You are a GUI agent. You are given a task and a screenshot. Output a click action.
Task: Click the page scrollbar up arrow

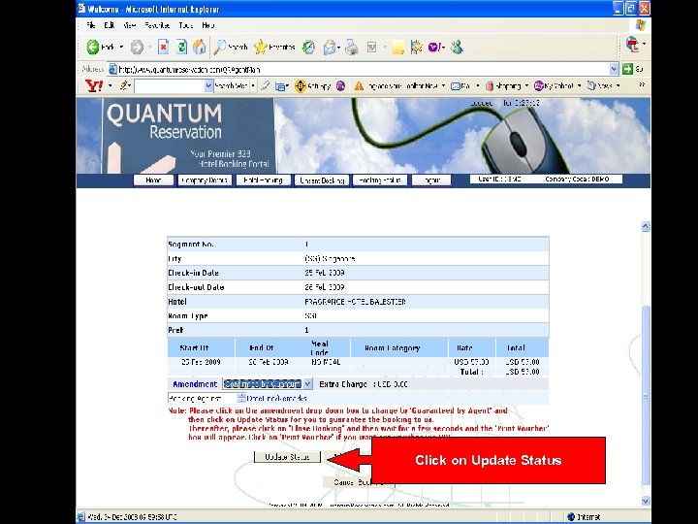[x=646, y=226]
